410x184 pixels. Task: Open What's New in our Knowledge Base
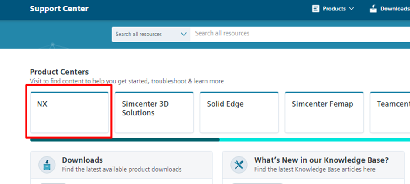(321, 160)
